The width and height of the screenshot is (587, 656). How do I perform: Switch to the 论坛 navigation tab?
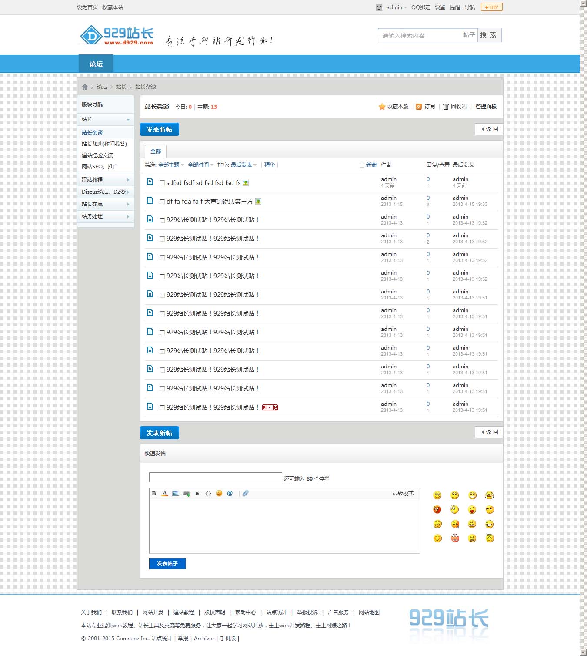(96, 64)
